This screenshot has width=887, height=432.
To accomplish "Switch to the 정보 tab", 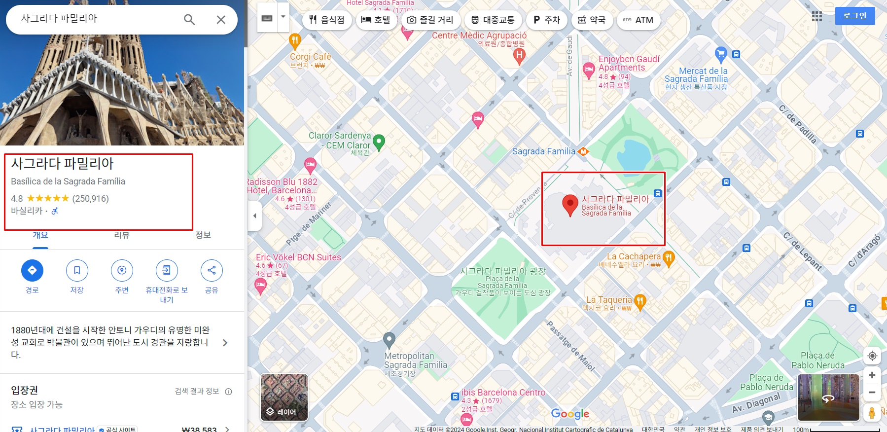I will (x=203, y=235).
